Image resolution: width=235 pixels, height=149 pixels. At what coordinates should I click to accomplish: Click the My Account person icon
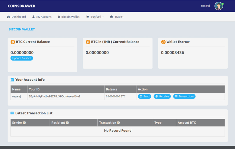33,17
